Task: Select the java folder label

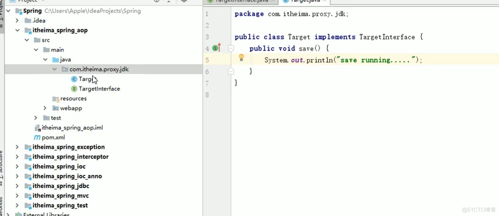Action: point(66,60)
